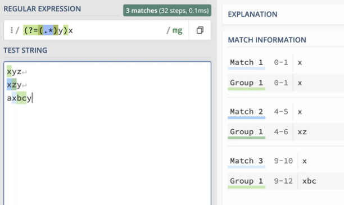
Task: Click the Regular Expression heading
Action: coord(42,9)
